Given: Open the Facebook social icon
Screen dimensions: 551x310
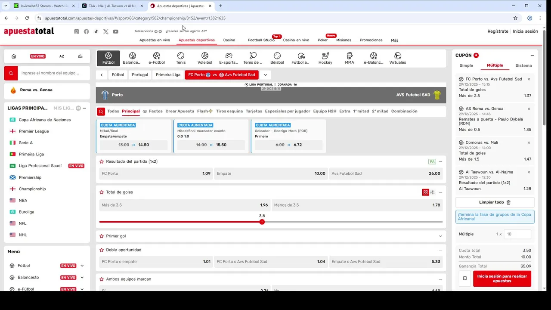Looking at the screenshot, I should (x=87, y=31).
